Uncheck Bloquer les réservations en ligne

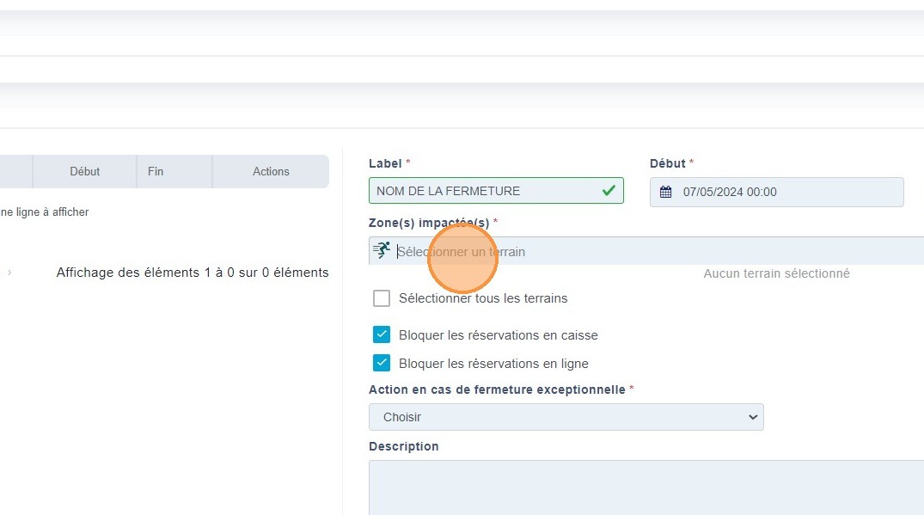382,363
